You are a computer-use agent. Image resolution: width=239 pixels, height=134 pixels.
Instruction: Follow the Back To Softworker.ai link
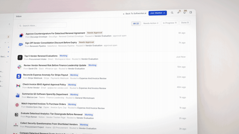[134, 13]
